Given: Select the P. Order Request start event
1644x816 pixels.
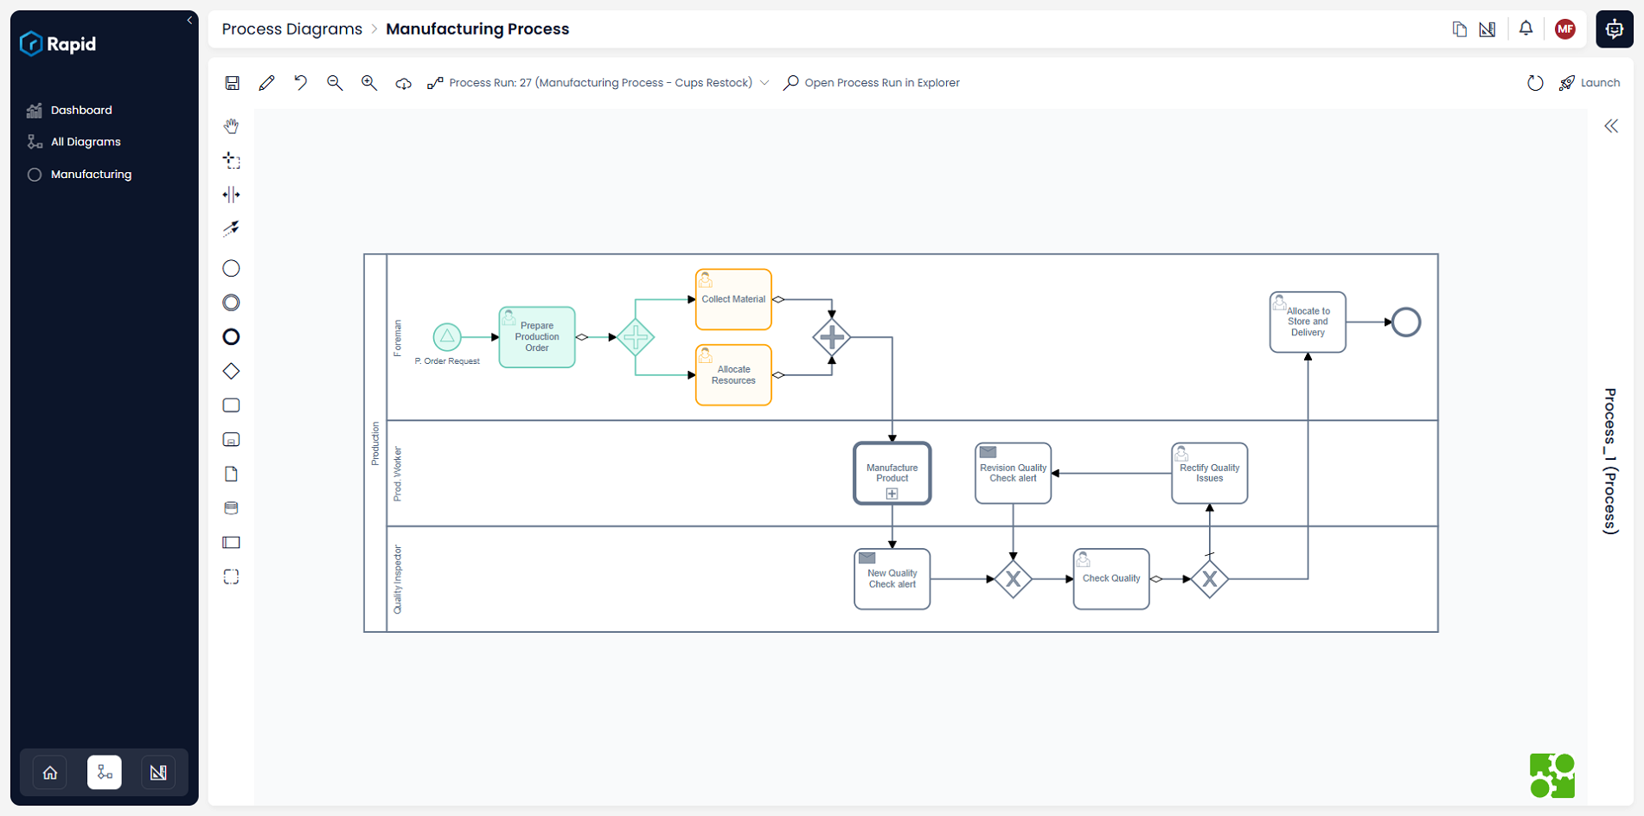Looking at the screenshot, I should 447,337.
